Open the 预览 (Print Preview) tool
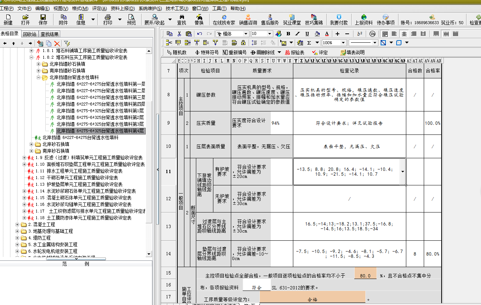The image size is (481, 305). coord(131,19)
